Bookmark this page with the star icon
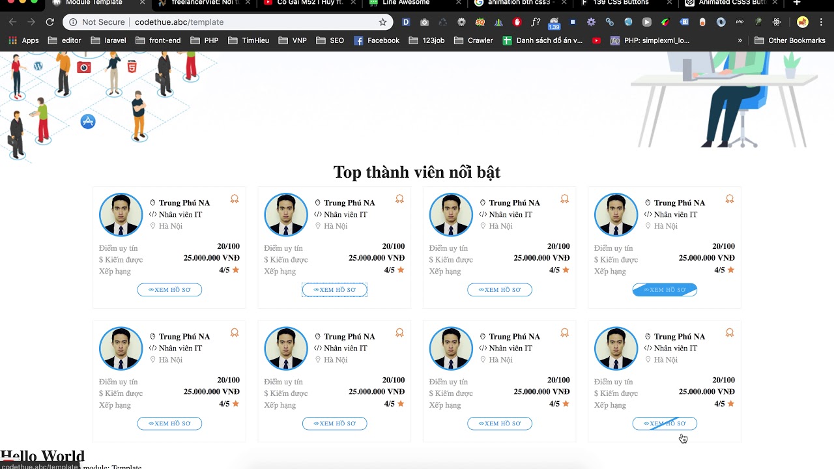This screenshot has width=834, height=469. click(x=382, y=22)
